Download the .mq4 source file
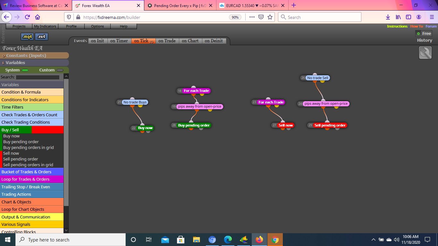Image resolution: width=438 pixels, height=246 pixels. [27, 37]
